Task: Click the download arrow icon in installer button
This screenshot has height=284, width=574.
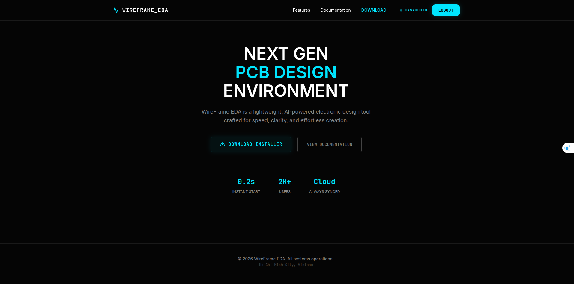Action: pos(223,144)
